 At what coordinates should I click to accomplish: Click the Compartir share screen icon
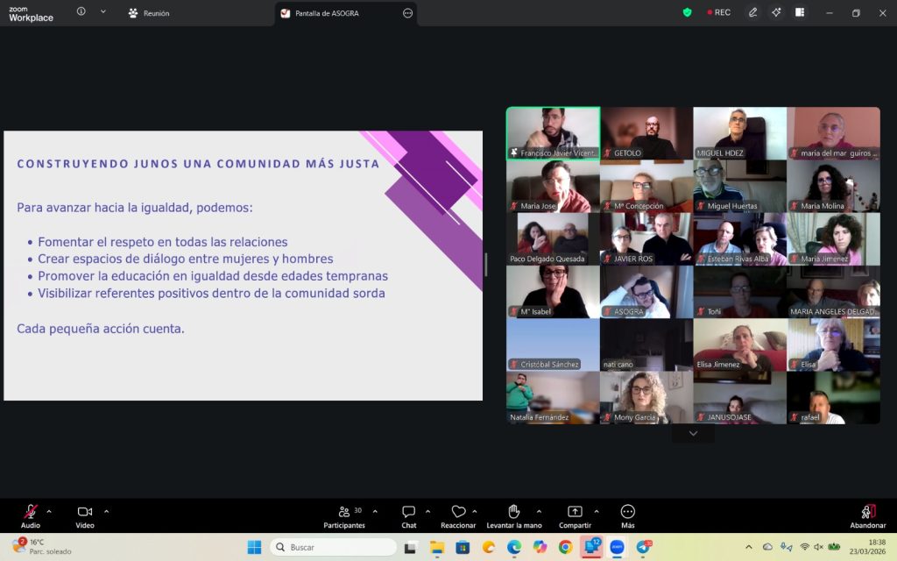[575, 512]
